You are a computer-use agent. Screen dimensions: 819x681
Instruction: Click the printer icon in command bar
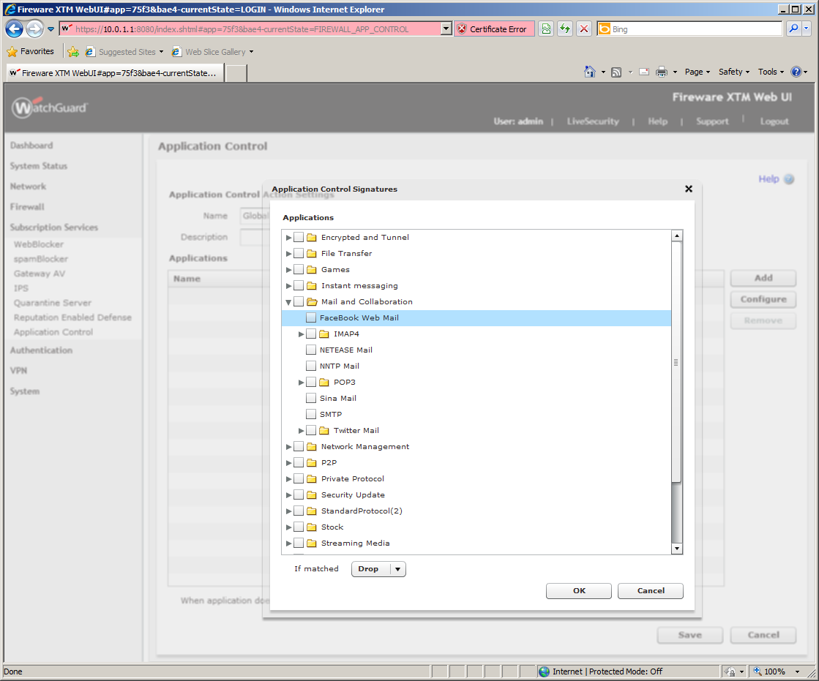click(x=662, y=72)
